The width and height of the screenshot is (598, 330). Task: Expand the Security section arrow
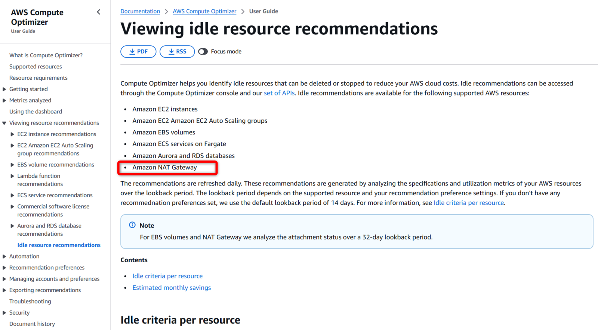(x=4, y=312)
